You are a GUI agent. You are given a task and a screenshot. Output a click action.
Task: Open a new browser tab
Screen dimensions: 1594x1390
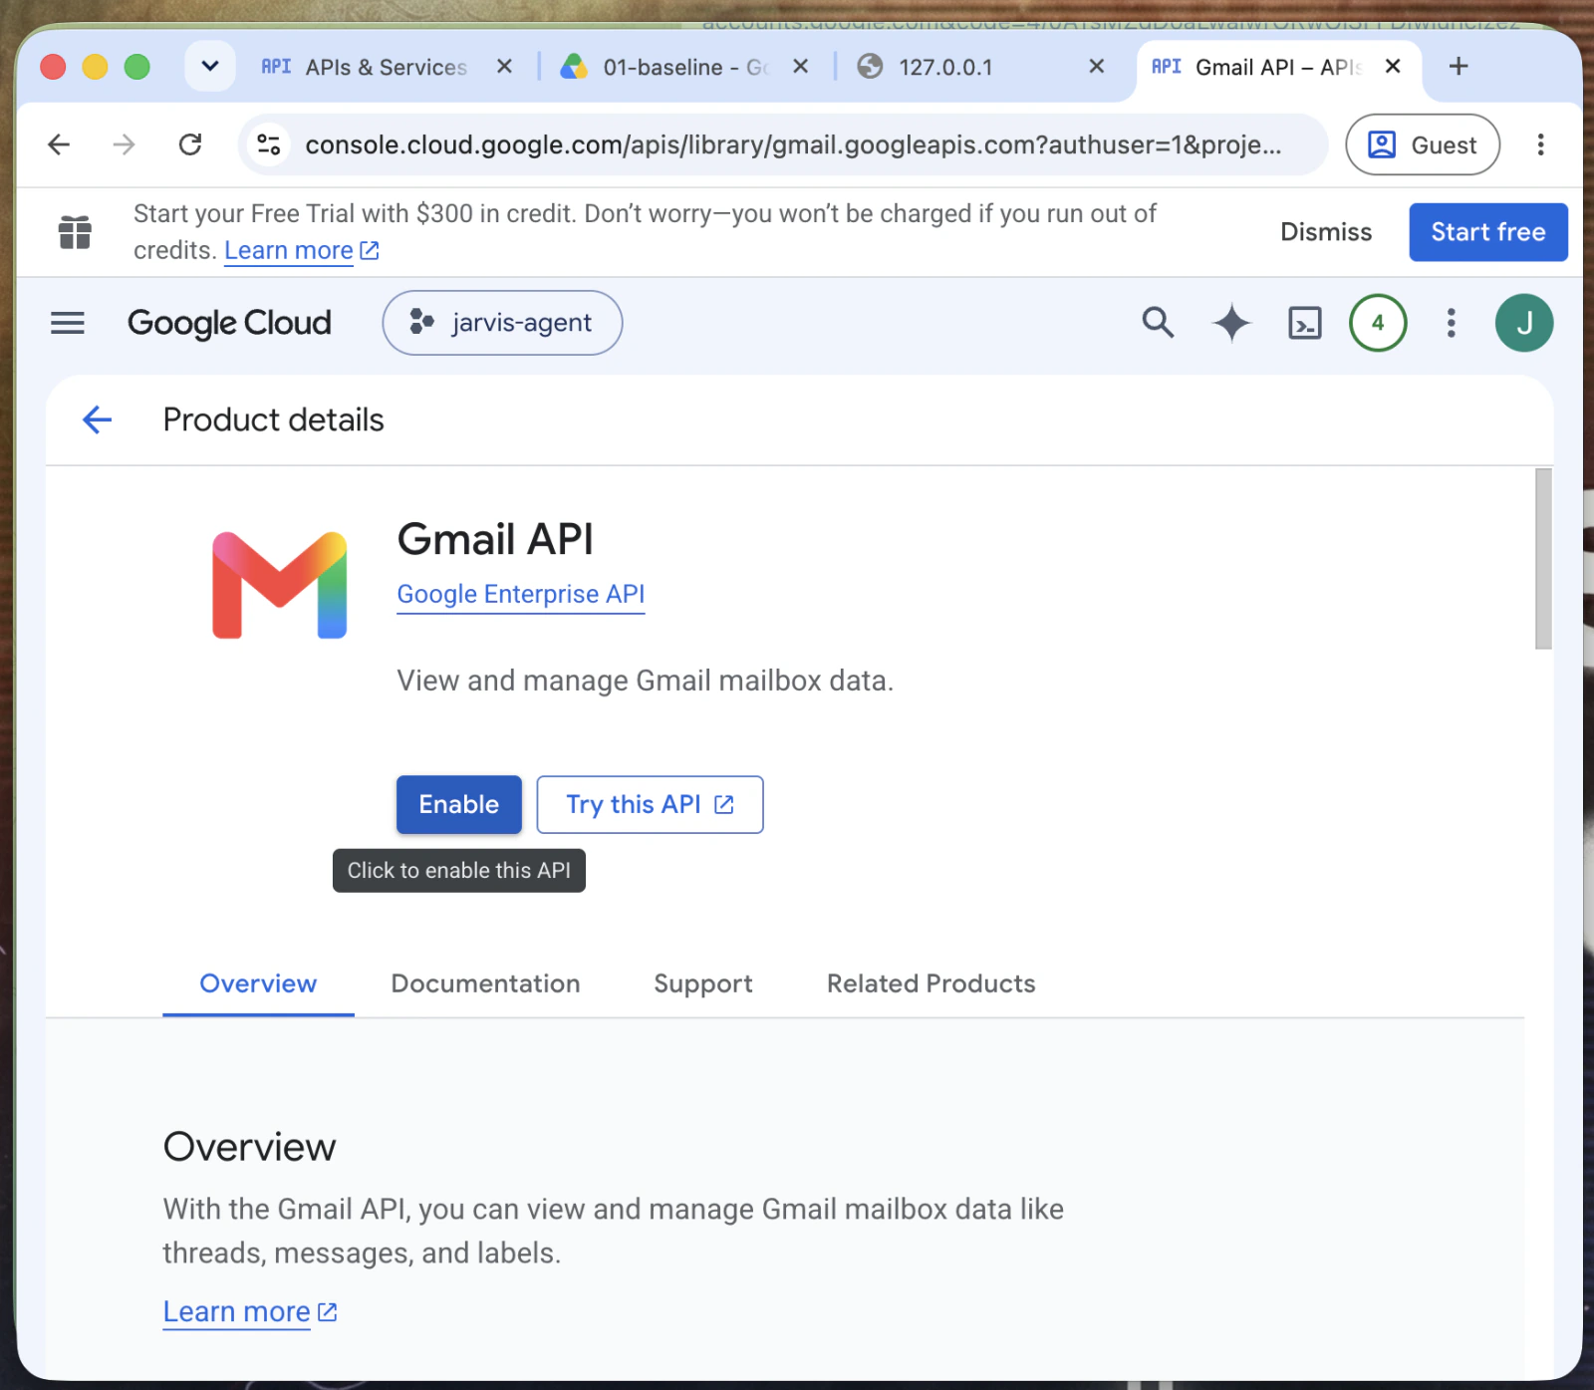(1459, 66)
